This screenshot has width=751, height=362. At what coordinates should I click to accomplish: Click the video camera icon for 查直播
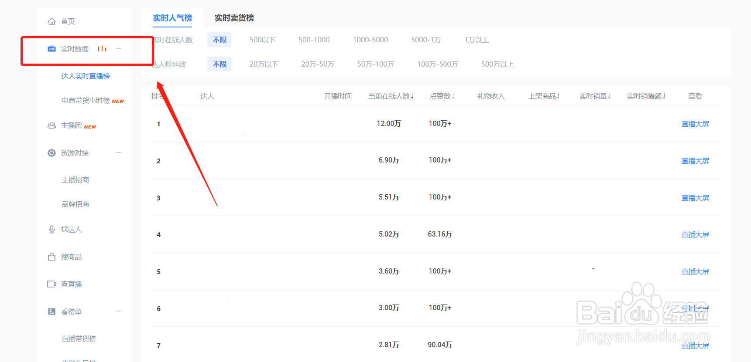tap(51, 284)
